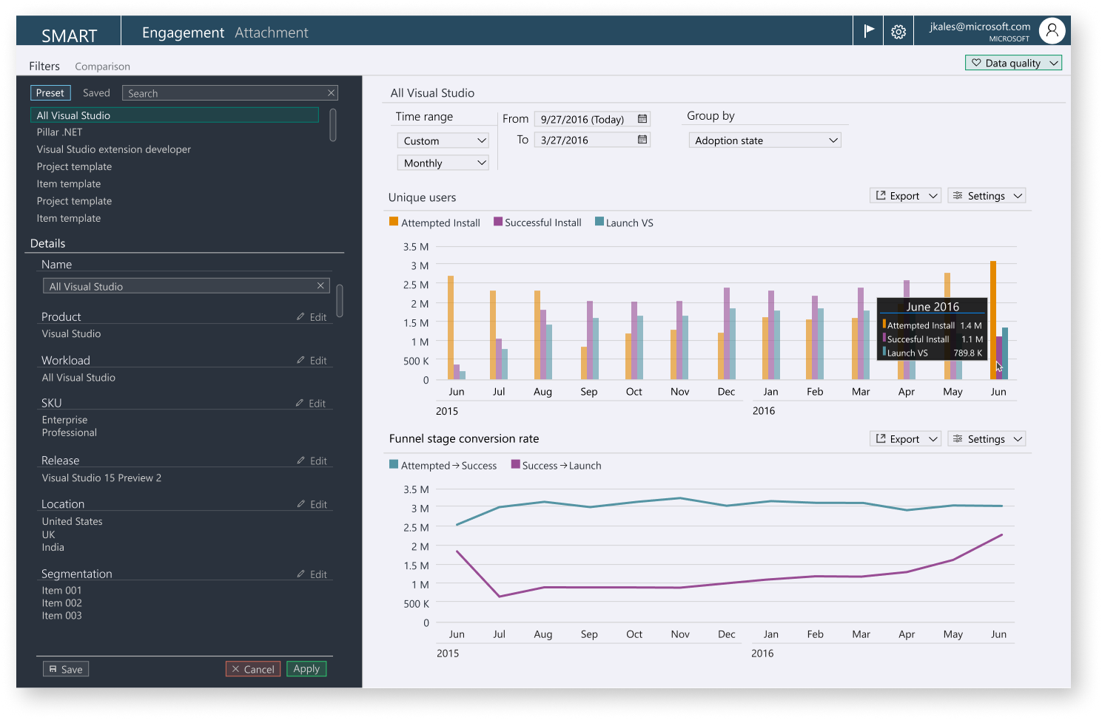Clear the All Visual Studio name field
This screenshot has width=1102, height=720.
pos(320,285)
